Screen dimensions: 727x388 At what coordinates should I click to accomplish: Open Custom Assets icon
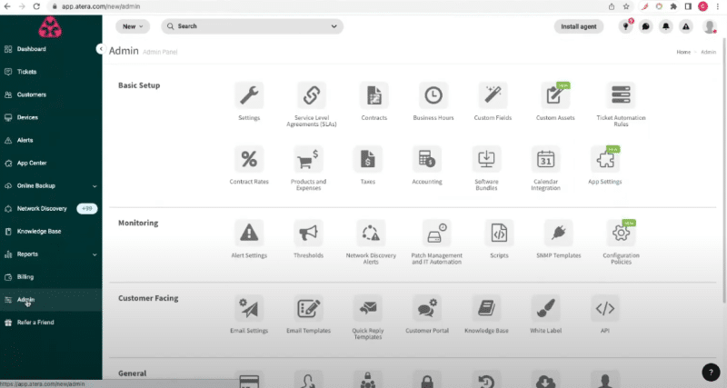[x=555, y=95]
